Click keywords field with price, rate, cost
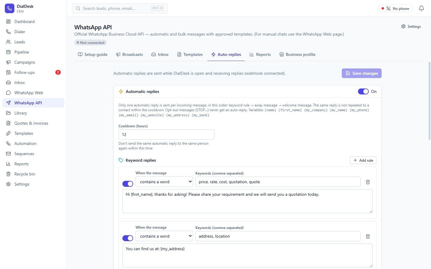This screenshot has width=431, height=269. point(278,182)
